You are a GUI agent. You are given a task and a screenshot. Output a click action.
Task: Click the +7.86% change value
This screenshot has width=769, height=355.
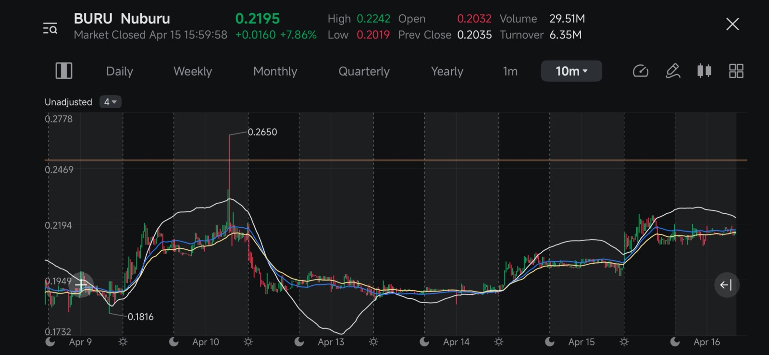(298, 35)
